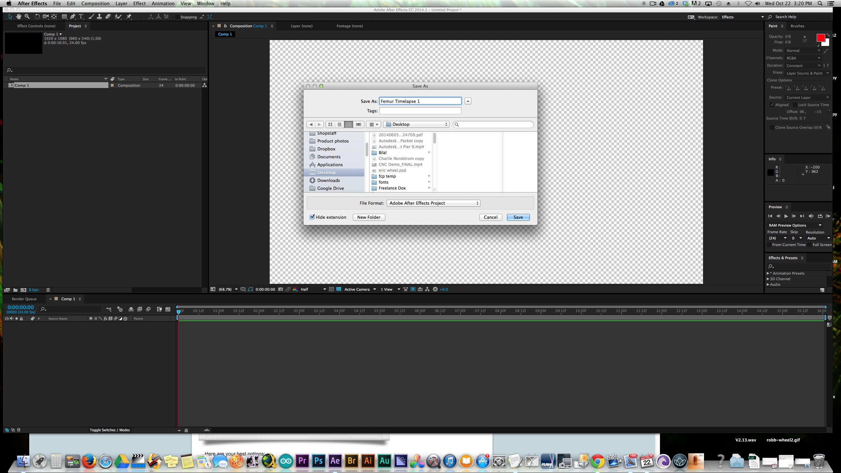Open the Workspace Effects dropdown
The image size is (841, 473).
tap(743, 17)
